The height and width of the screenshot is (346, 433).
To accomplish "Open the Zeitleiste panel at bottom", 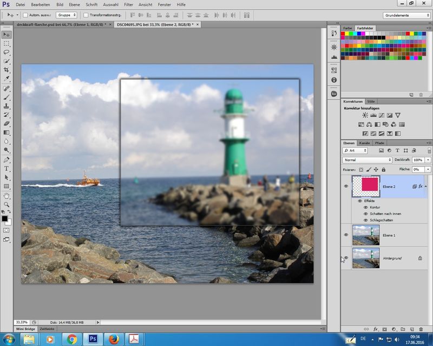I will pyautogui.click(x=47, y=329).
